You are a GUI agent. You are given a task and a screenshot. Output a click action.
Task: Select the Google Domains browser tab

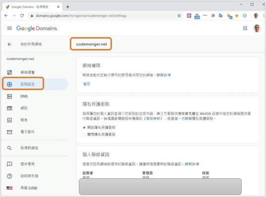pyautogui.click(x=33, y=7)
